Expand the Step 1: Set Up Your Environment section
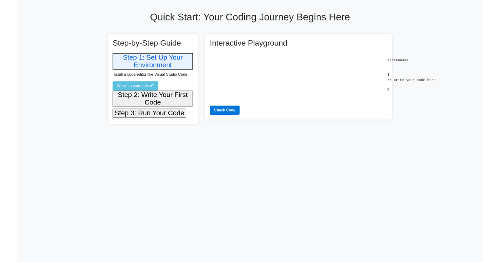 coord(152,61)
